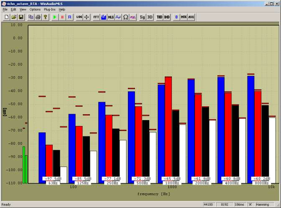Click the Print icon
281x208 pixels.
(38, 17)
